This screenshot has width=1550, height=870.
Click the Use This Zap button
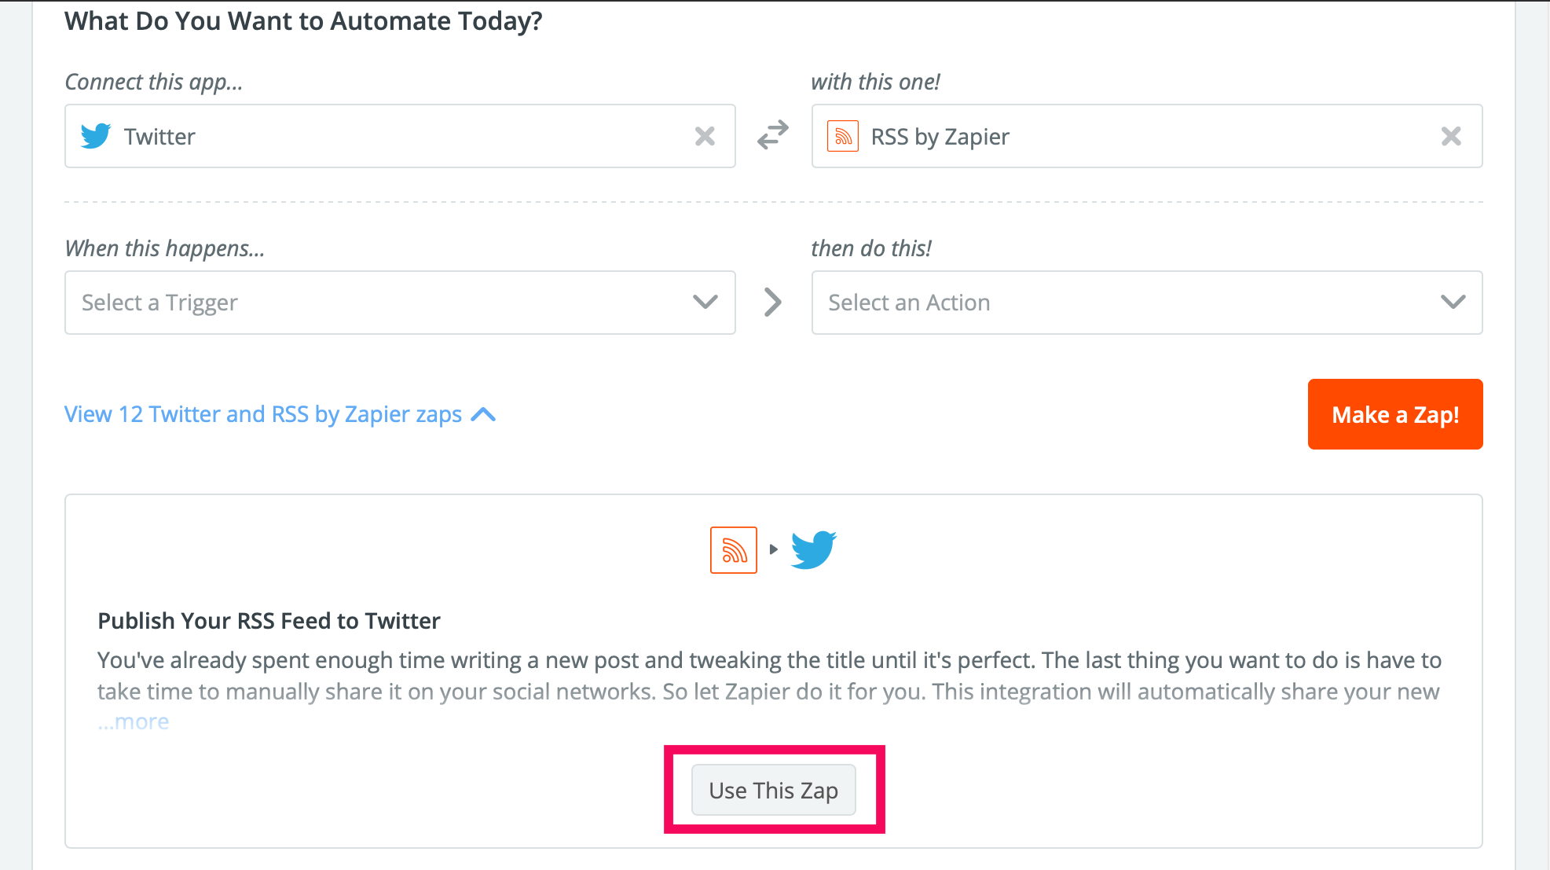pyautogui.click(x=774, y=790)
